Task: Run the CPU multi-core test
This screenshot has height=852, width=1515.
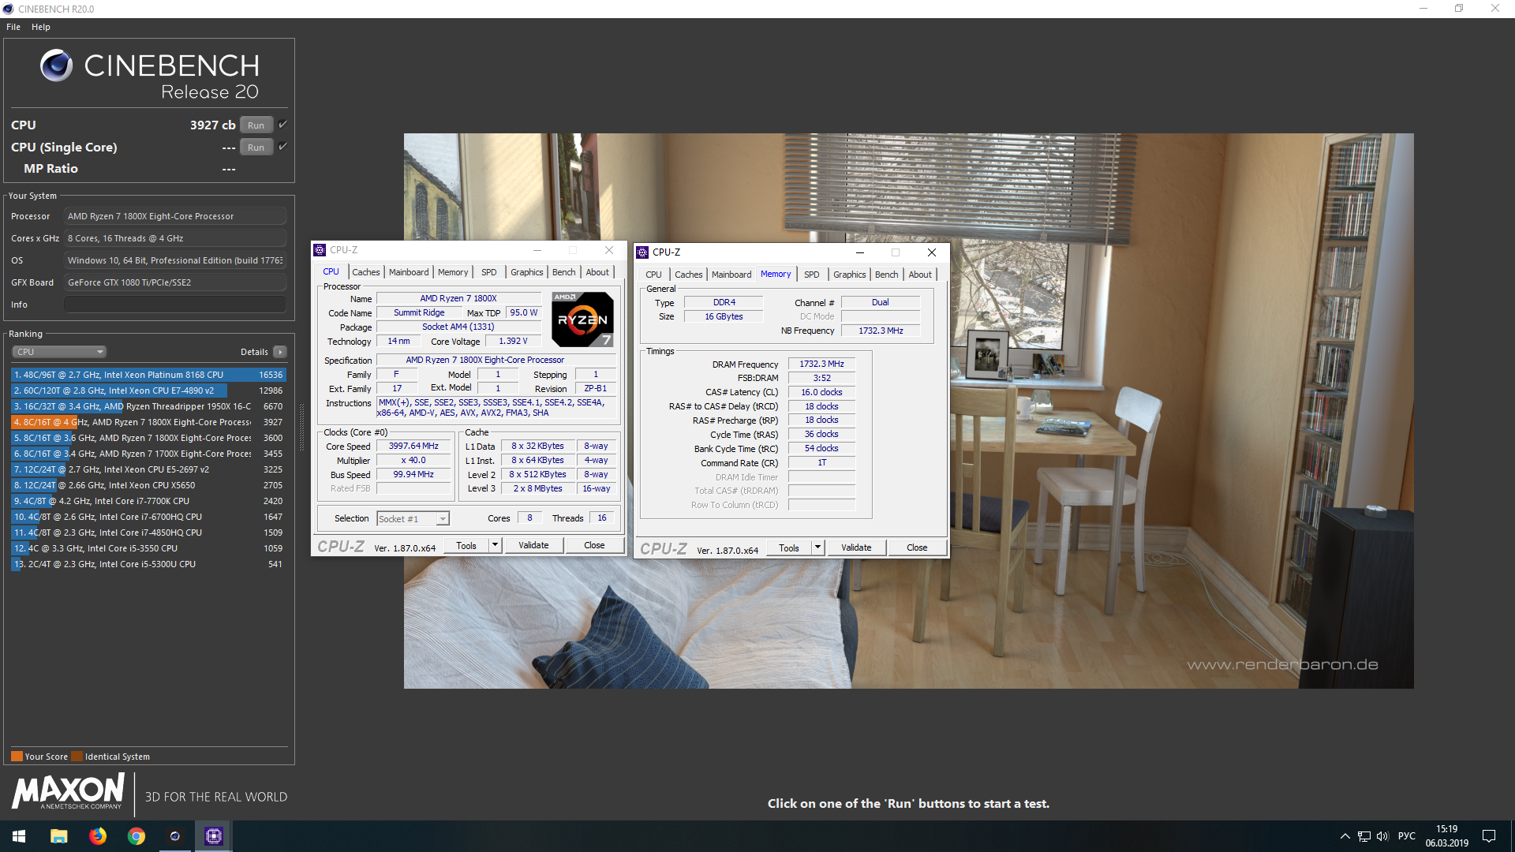Action: click(256, 125)
